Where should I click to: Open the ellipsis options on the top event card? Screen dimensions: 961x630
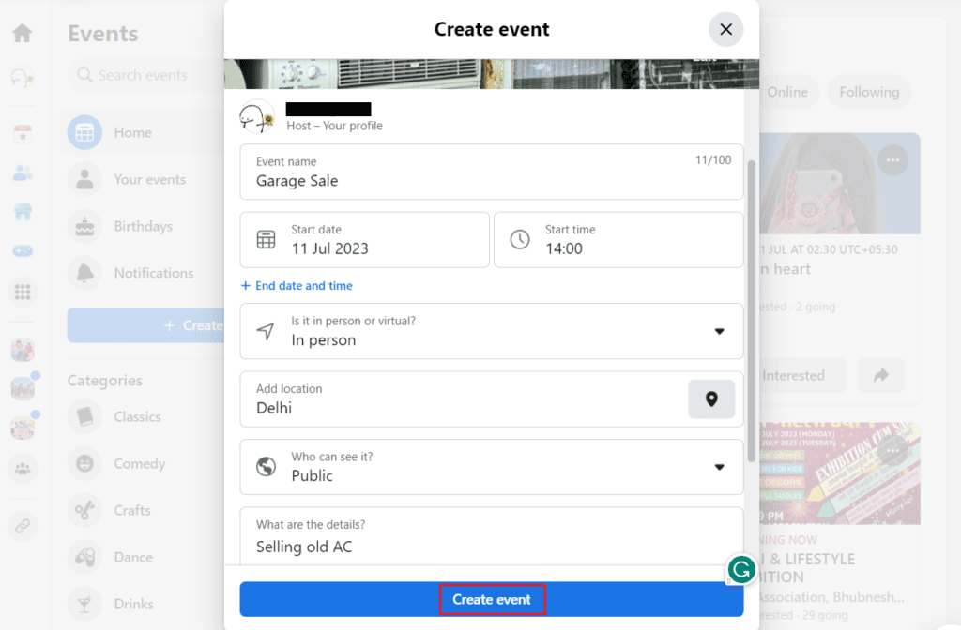[x=892, y=159]
